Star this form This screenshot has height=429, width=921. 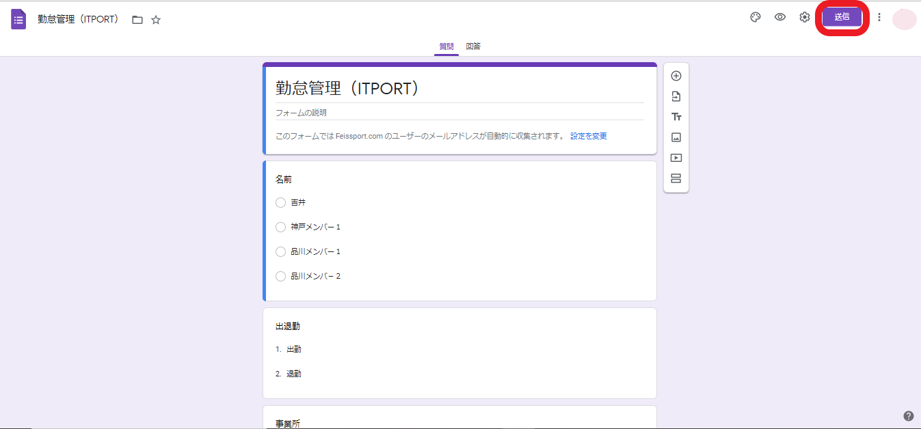pos(156,20)
